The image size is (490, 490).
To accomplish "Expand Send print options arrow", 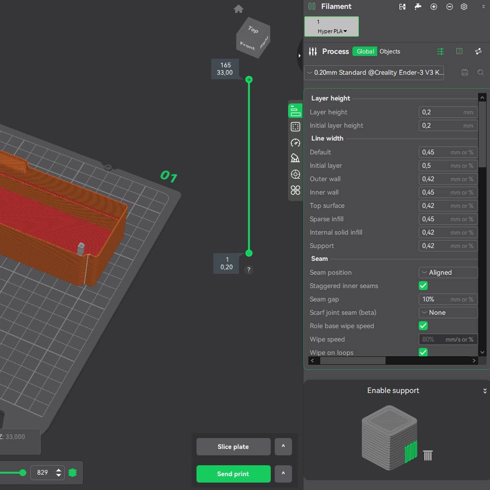I will click(283, 474).
